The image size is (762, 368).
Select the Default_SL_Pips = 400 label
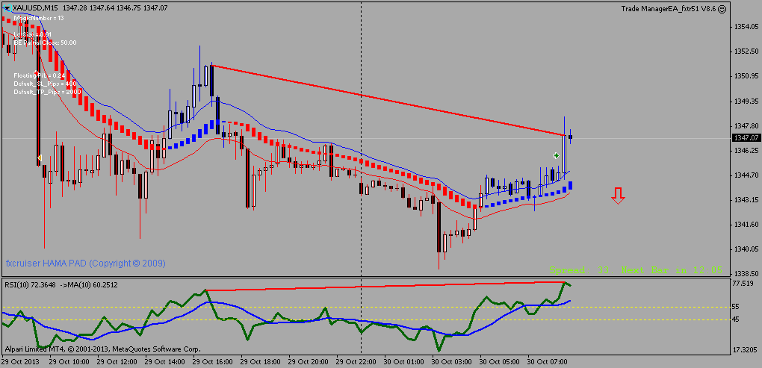[46, 84]
